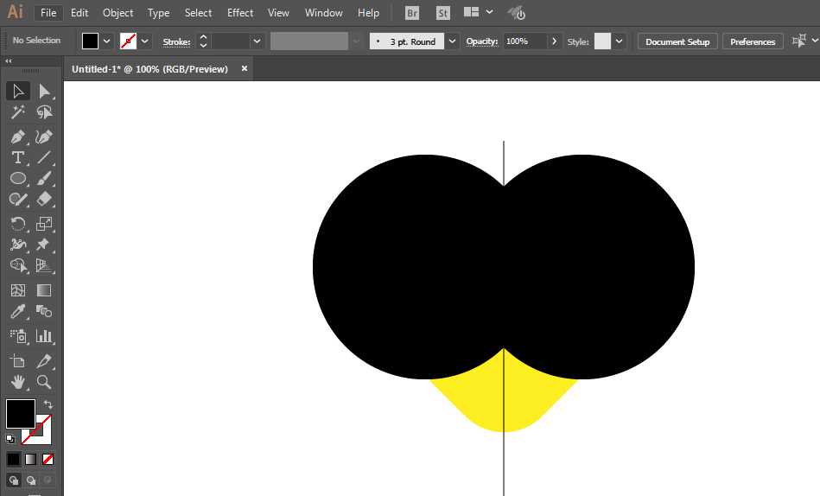Click the Document Setup button
The image size is (820, 496).
(x=677, y=41)
